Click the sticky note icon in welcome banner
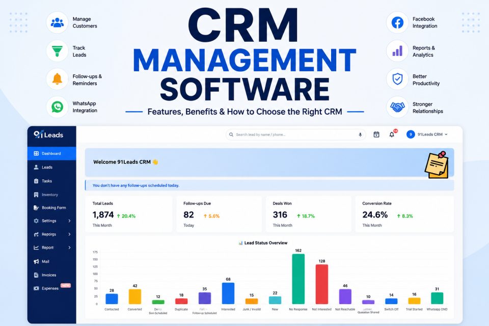 pos(437,165)
